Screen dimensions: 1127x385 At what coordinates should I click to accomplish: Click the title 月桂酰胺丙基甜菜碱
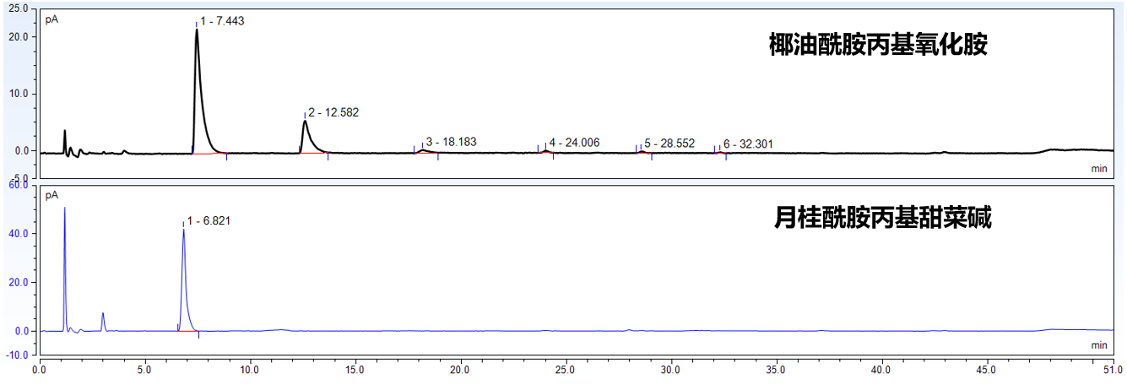pos(882,220)
